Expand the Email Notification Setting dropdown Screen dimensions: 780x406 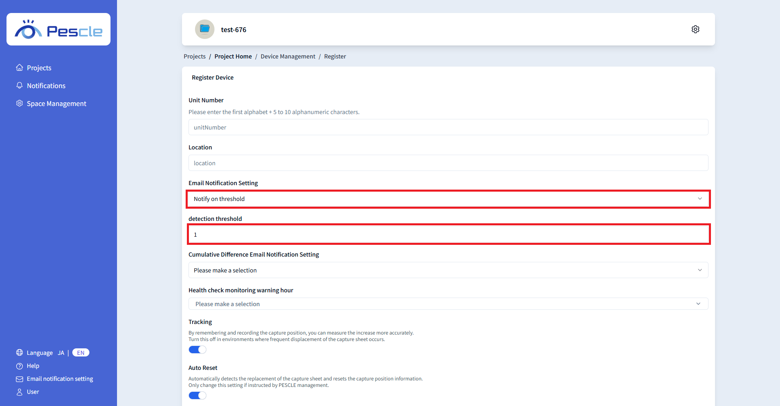(448, 199)
